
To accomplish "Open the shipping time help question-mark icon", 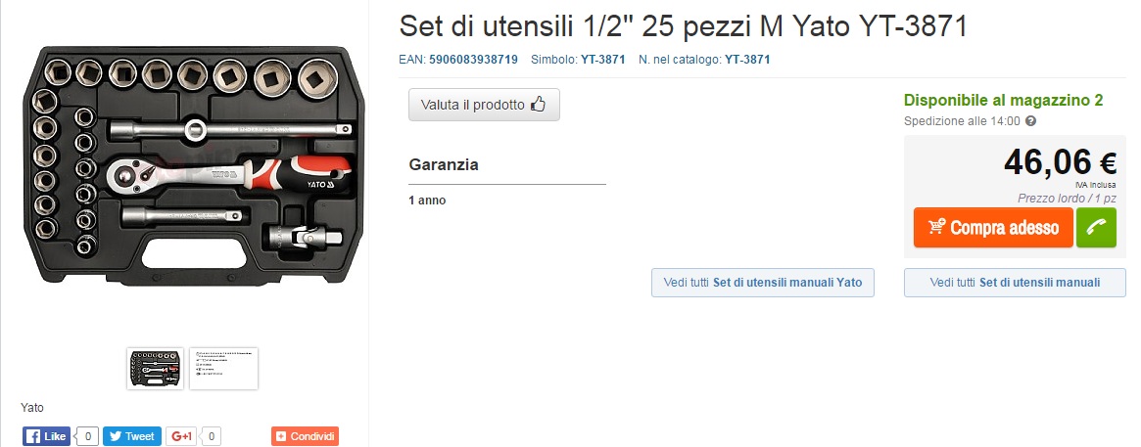I will coord(1030,121).
